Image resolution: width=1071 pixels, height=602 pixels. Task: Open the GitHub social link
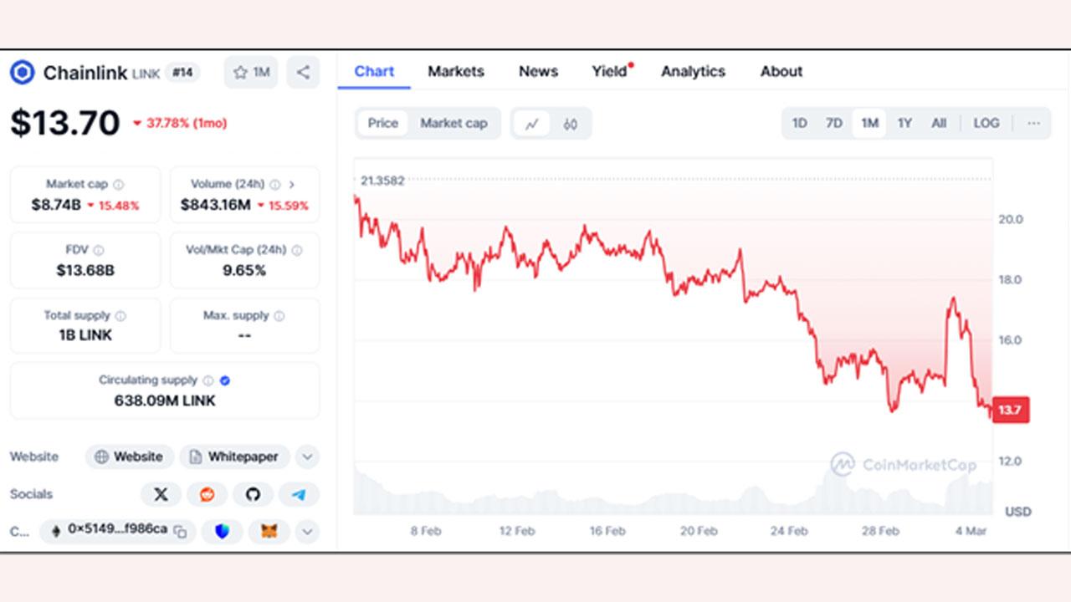point(253,494)
